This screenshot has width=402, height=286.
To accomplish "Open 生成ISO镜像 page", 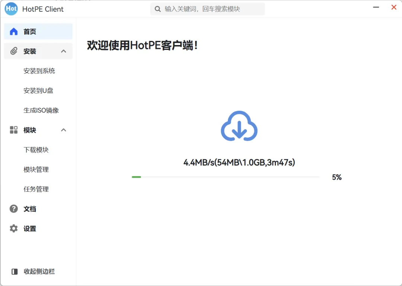I will 41,110.
